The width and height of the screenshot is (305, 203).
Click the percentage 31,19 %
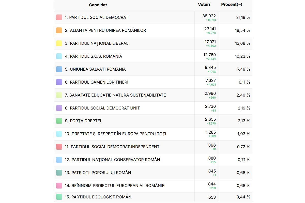click(x=243, y=18)
